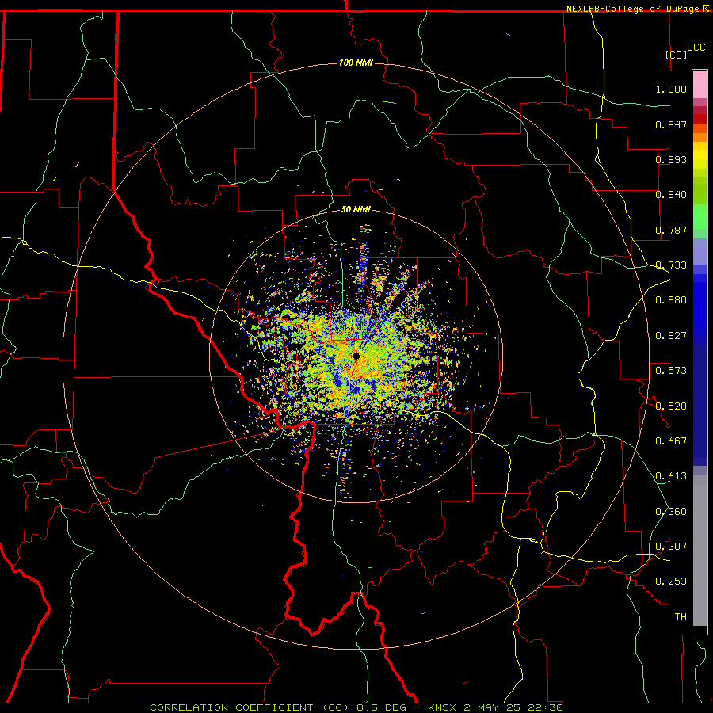Select the 0.787 legend value
Viewport: 713px width, 713px height.
click(671, 230)
